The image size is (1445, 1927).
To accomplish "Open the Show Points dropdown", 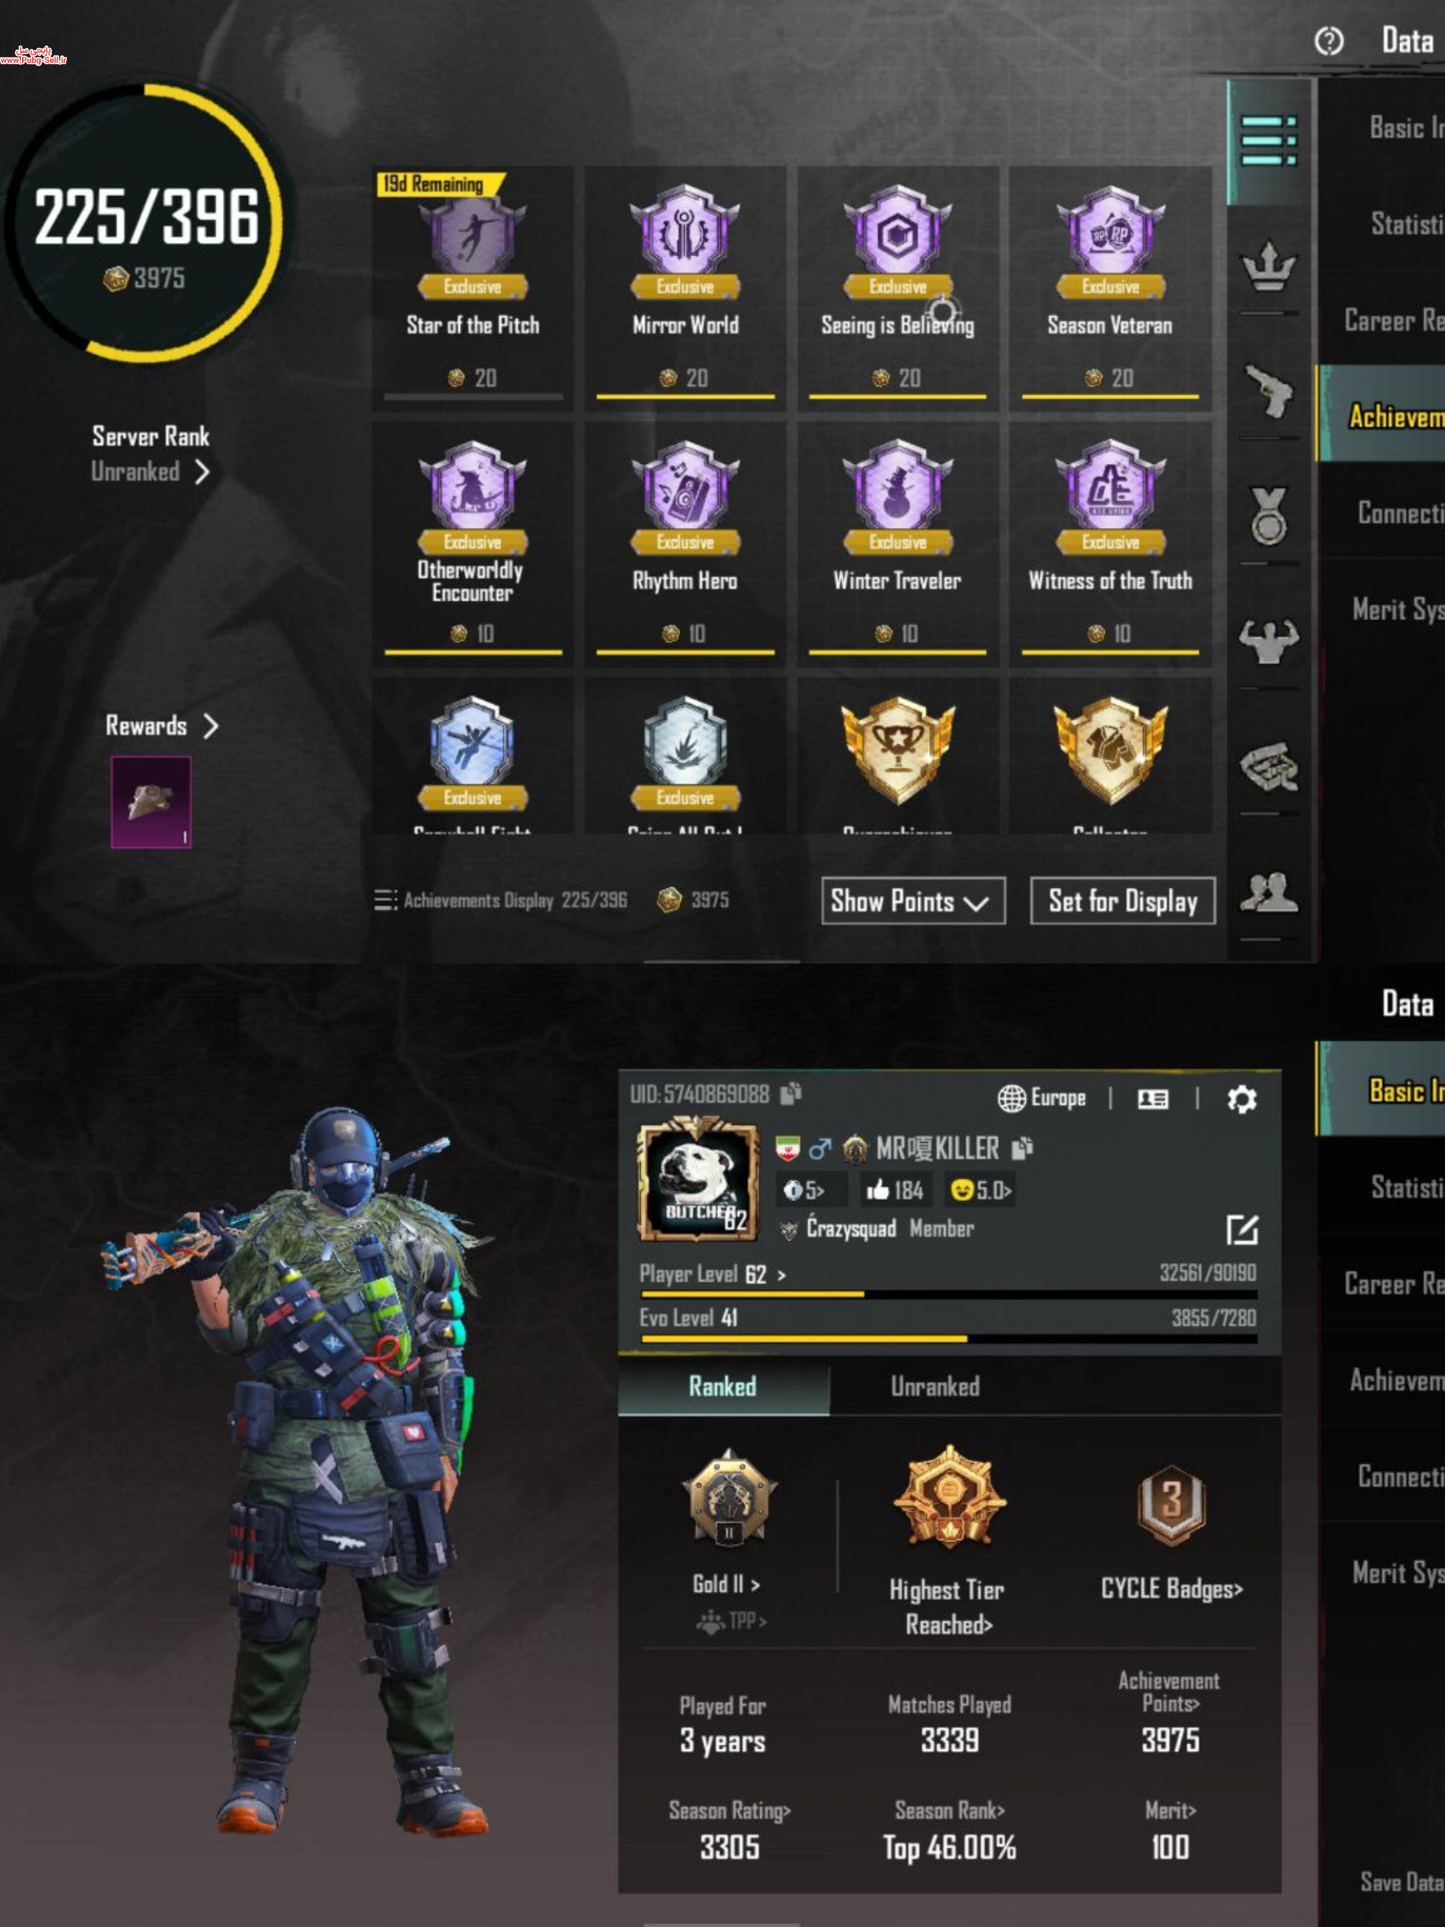I will [x=912, y=901].
